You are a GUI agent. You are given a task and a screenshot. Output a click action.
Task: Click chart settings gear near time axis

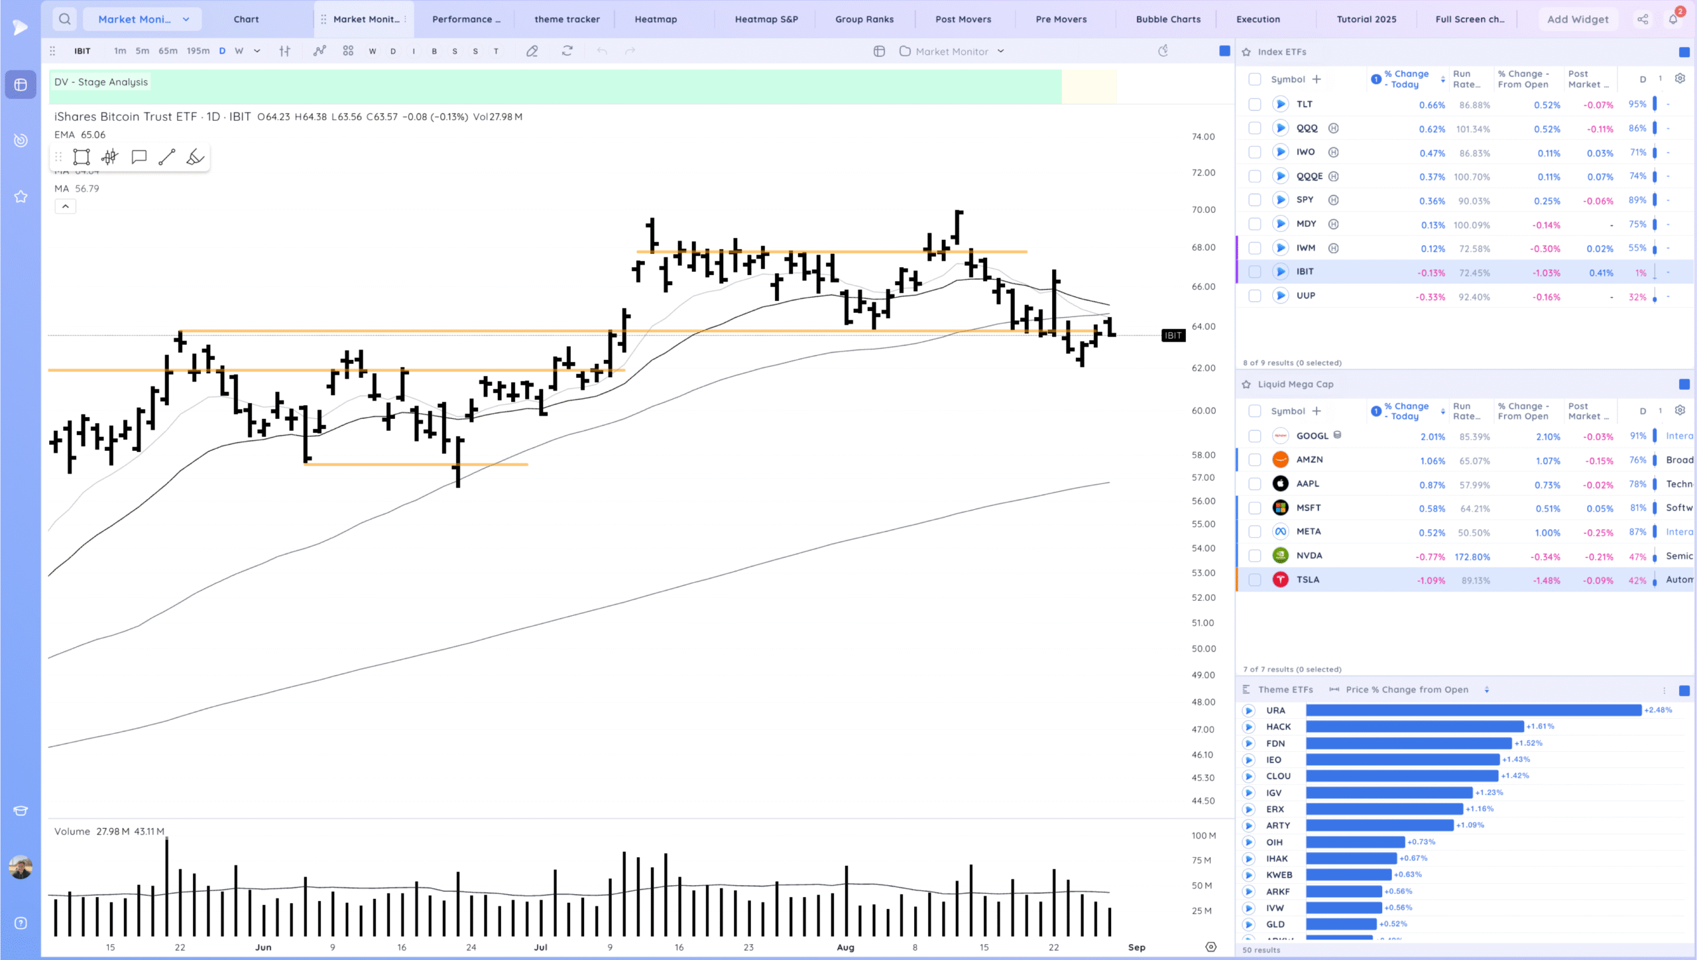[1210, 947]
